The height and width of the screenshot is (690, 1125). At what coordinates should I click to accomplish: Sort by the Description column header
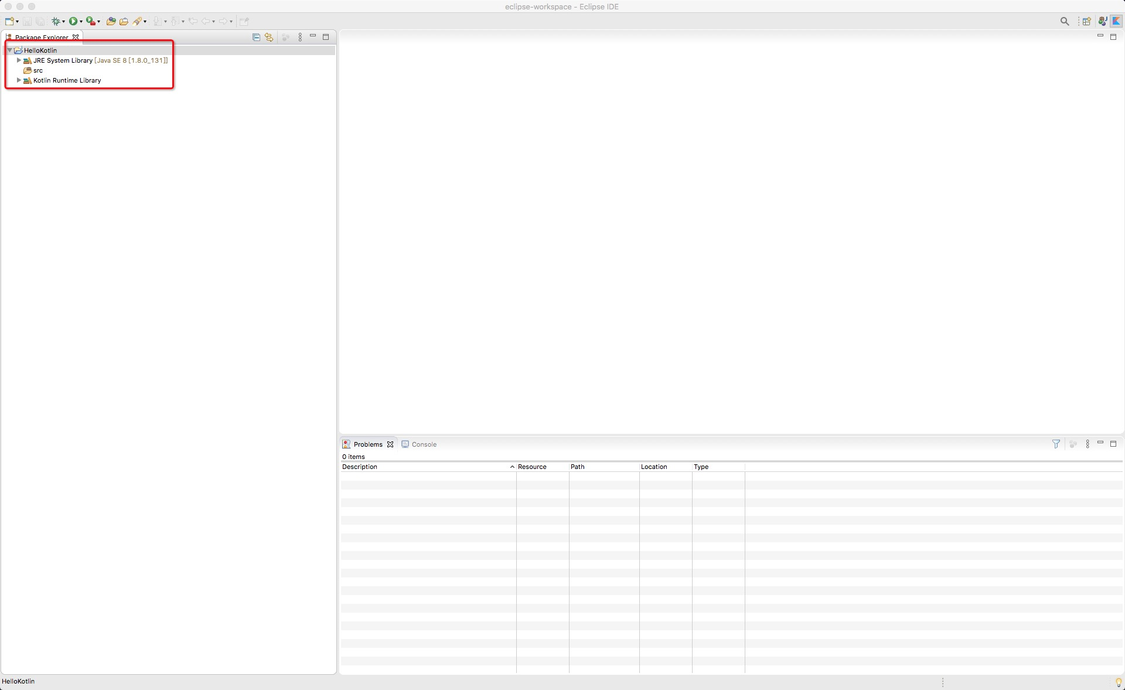tap(428, 467)
